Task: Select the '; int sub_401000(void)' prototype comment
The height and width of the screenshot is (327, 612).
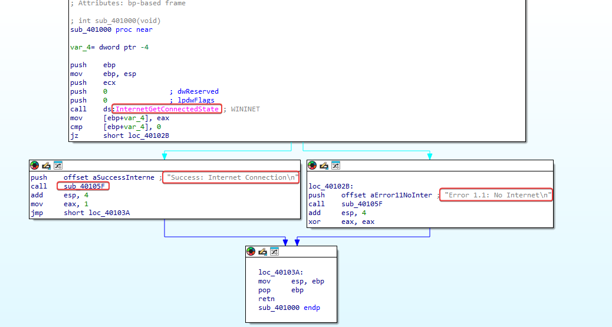Action: pyautogui.click(x=116, y=21)
